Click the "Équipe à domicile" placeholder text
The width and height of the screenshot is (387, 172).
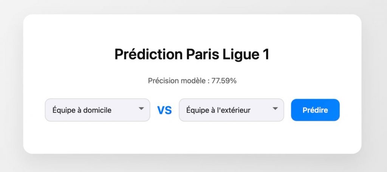(x=82, y=110)
